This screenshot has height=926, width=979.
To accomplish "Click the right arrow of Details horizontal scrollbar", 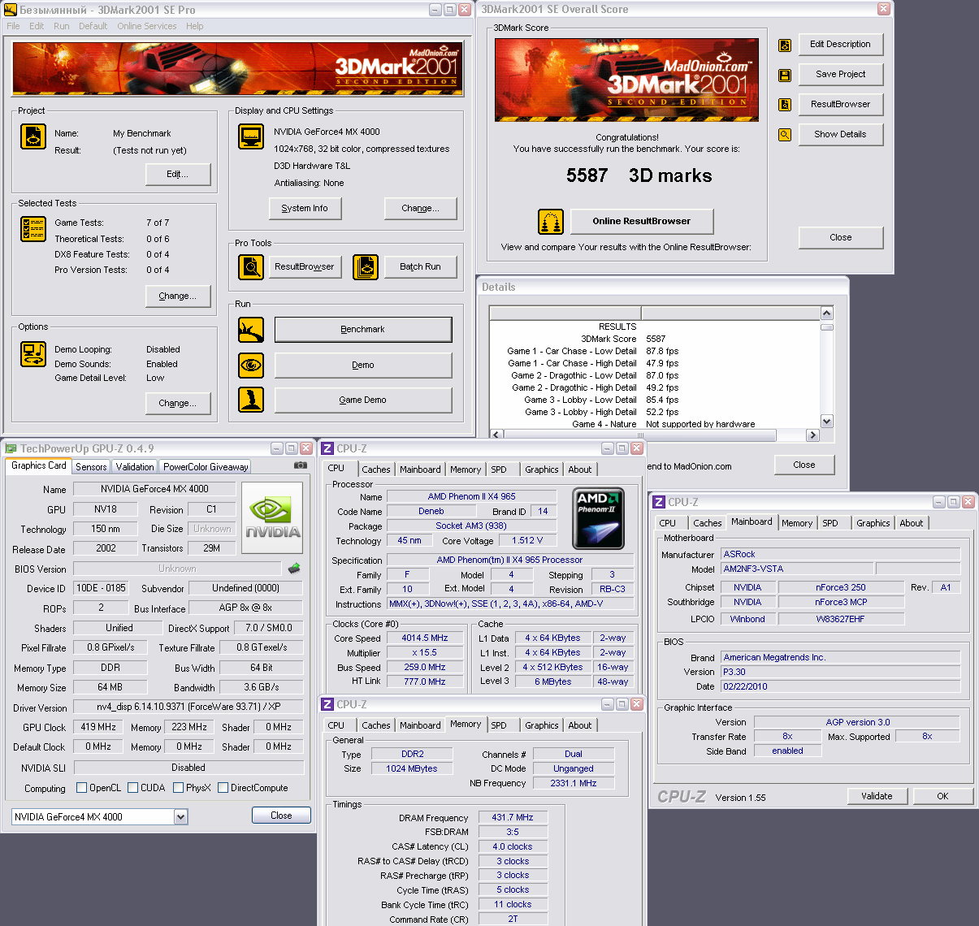I will tap(812, 435).
